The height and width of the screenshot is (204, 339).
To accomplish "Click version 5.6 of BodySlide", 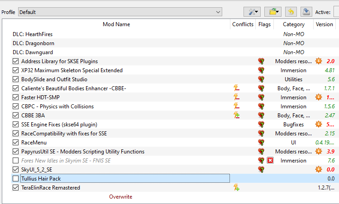I will pos(331,79).
